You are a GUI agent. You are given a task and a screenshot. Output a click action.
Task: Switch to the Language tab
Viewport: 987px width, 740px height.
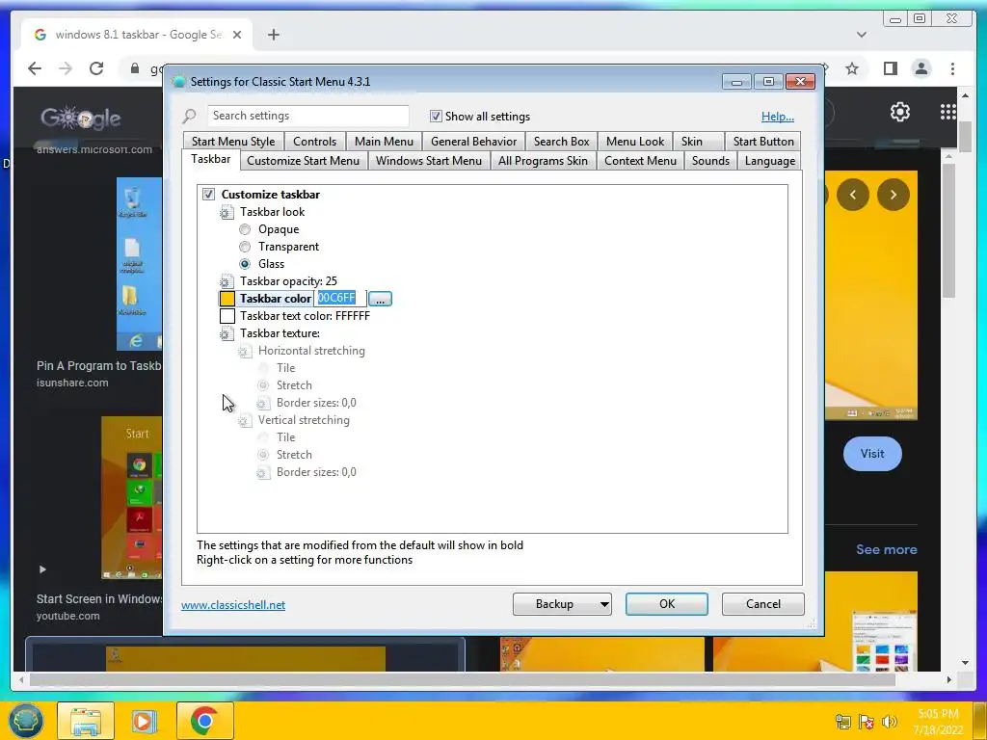pos(770,161)
